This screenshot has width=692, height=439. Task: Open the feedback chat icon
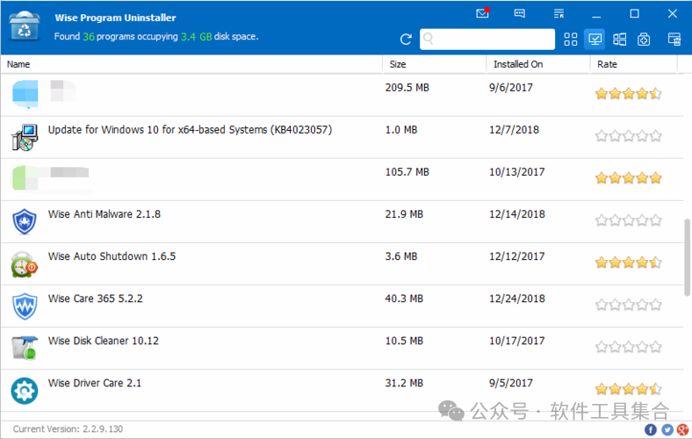tap(520, 14)
